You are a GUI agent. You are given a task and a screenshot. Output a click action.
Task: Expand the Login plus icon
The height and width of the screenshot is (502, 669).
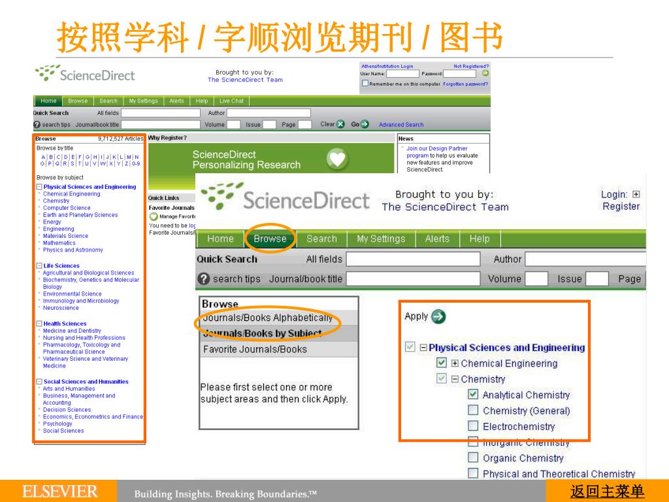(636, 194)
